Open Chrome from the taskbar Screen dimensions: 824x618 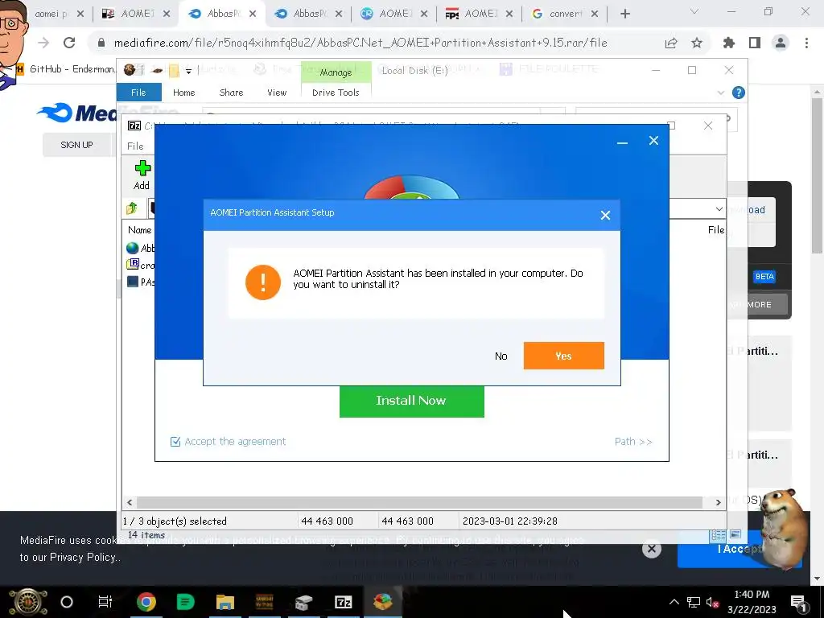(146, 602)
